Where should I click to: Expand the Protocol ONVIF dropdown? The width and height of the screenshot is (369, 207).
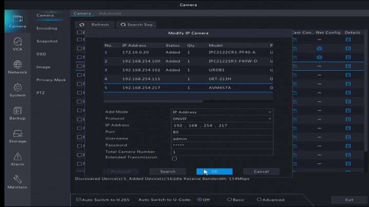click(222, 118)
